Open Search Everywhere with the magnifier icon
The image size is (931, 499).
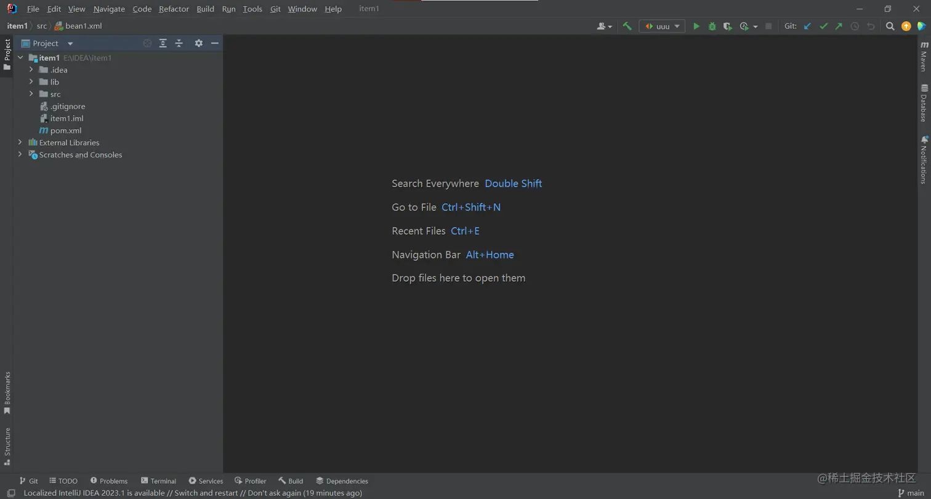click(890, 26)
